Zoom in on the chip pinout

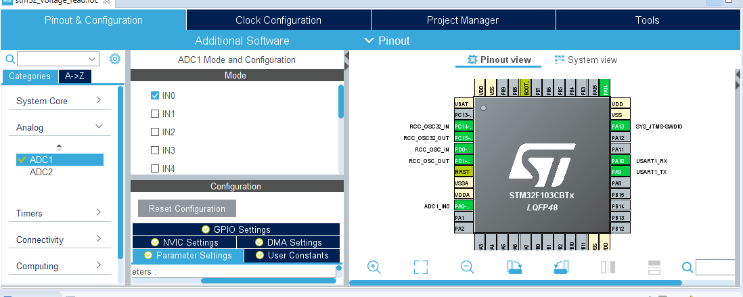click(374, 267)
